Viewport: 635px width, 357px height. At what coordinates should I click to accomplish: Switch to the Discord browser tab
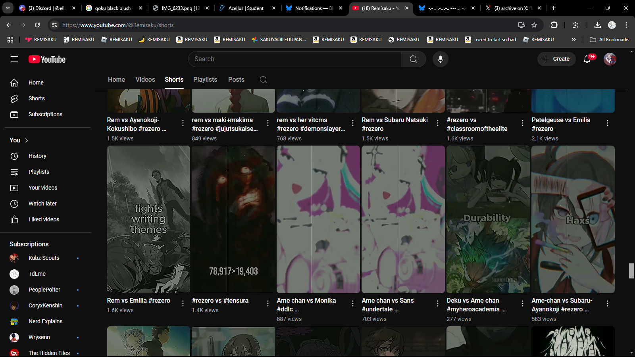pyautogui.click(x=47, y=8)
